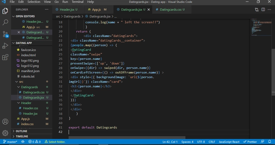This screenshot has width=275, height=145.
Task: Open the Manage gear settings icon
Action: (5, 133)
